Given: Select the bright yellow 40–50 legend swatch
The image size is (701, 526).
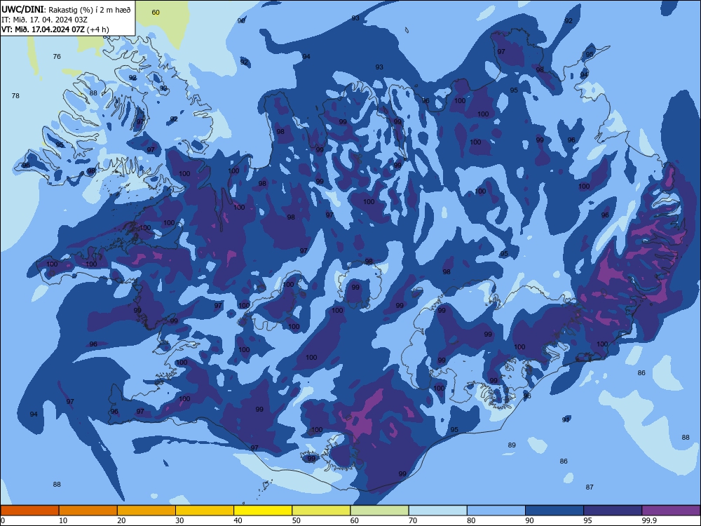Looking at the screenshot, I should click(x=263, y=511).
